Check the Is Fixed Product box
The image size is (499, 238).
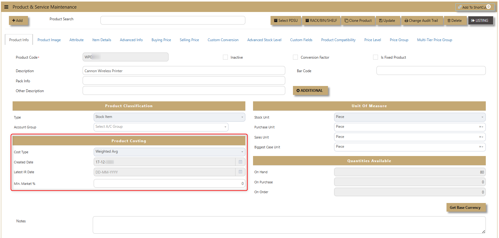376,57
